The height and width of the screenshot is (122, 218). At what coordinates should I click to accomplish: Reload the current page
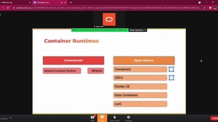tap(8, 8)
